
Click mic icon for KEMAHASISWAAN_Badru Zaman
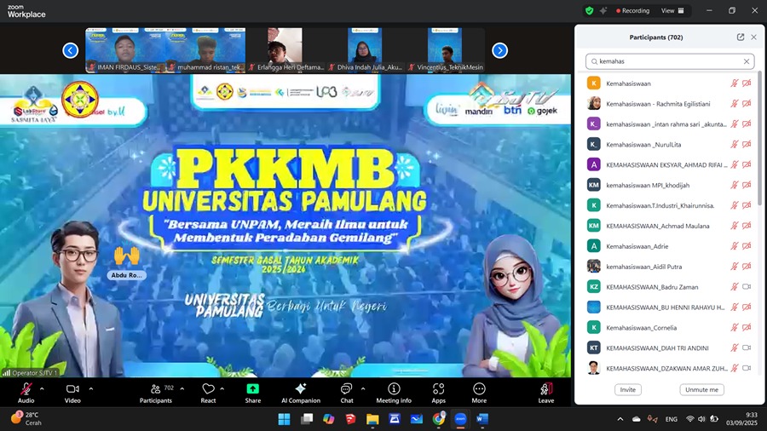[735, 287]
